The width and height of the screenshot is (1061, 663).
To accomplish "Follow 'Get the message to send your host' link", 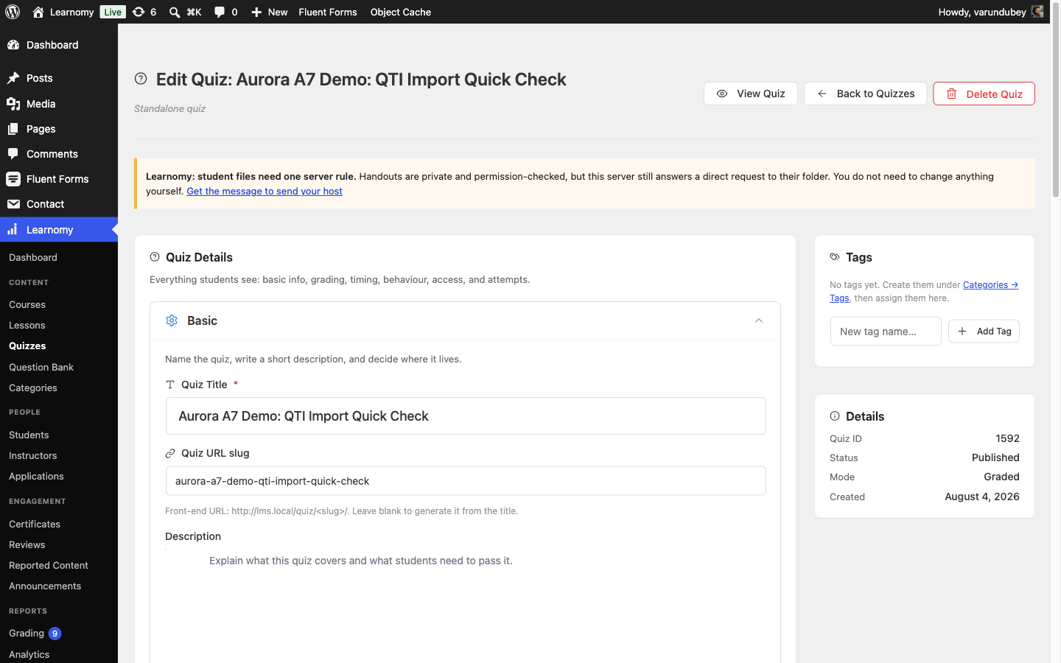I will point(265,191).
